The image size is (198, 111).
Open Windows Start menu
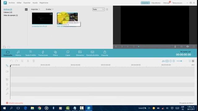click(4, 108)
